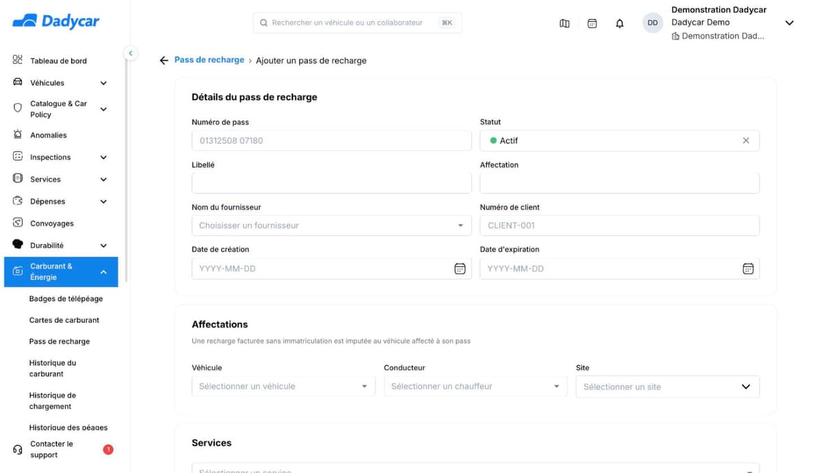
Task: Clear the Actif status with the X
Action: pos(746,140)
